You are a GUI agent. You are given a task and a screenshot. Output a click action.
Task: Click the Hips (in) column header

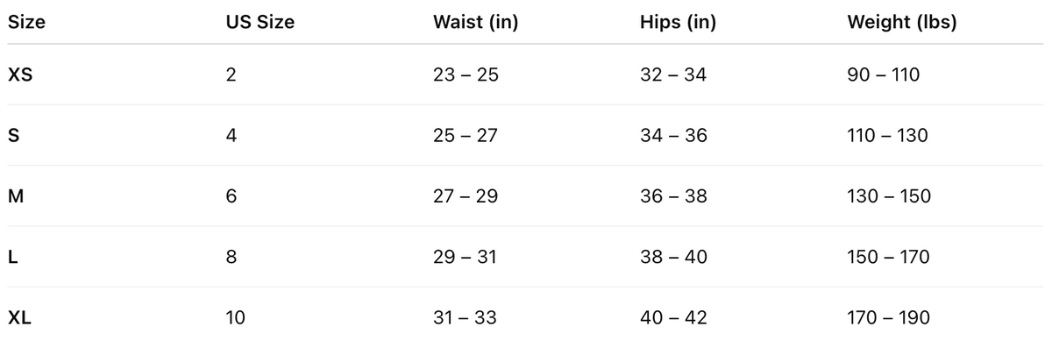678,23
